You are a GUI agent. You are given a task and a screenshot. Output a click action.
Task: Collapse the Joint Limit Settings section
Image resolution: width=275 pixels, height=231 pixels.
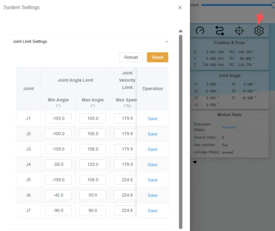click(167, 42)
